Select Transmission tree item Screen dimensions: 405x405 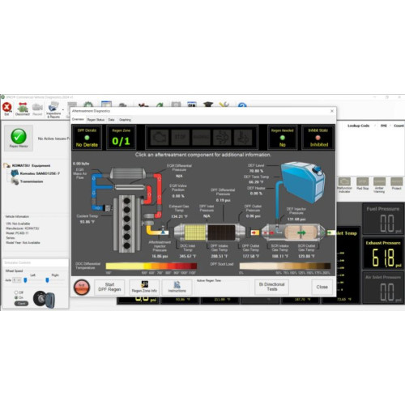(x=32, y=181)
